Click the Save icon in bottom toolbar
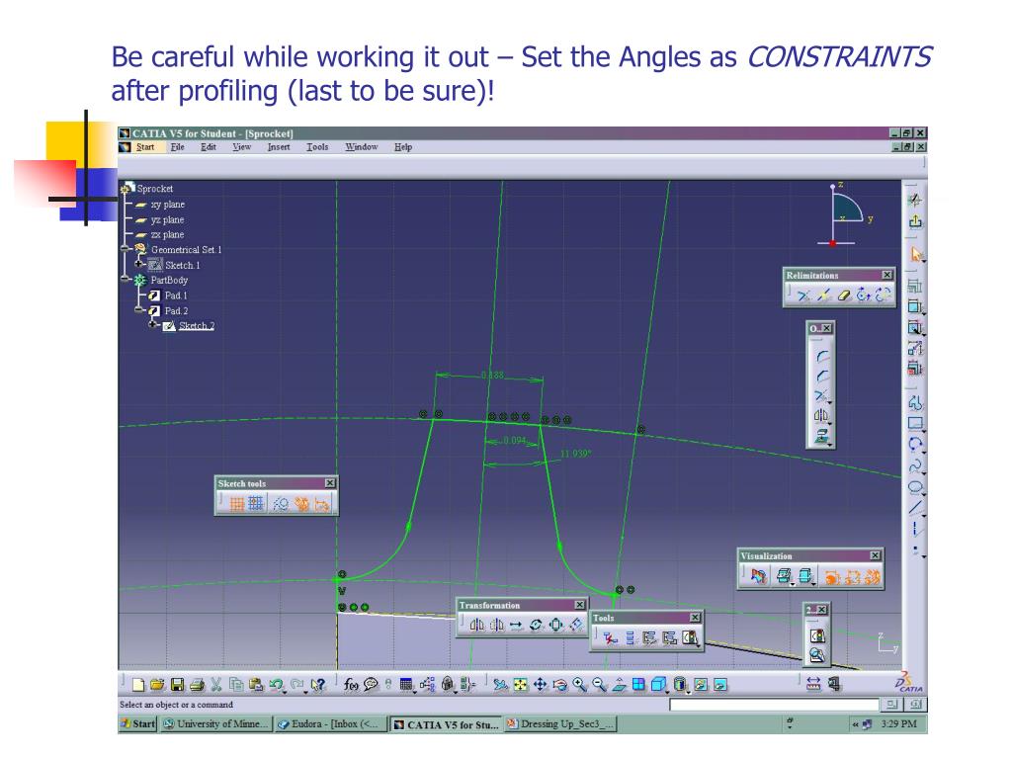Viewport: 1012px width, 759px height. 178,684
